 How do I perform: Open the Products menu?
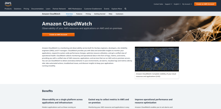pos(8,9)
